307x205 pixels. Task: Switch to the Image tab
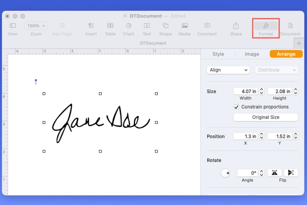tap(252, 54)
